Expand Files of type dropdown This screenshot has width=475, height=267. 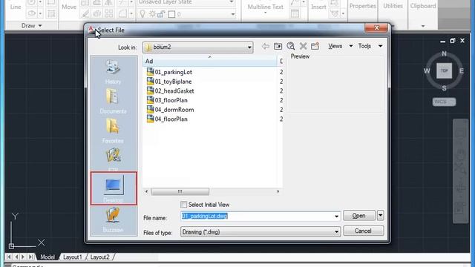[x=336, y=232]
